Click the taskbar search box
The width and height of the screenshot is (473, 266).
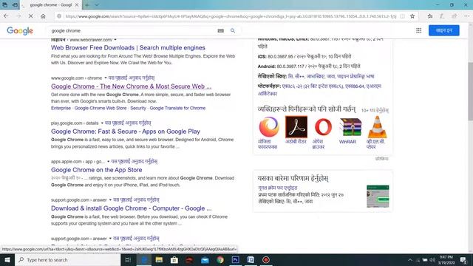(x=67, y=259)
